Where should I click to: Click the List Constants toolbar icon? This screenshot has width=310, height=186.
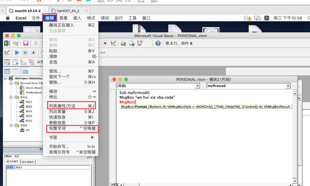(15, 62)
